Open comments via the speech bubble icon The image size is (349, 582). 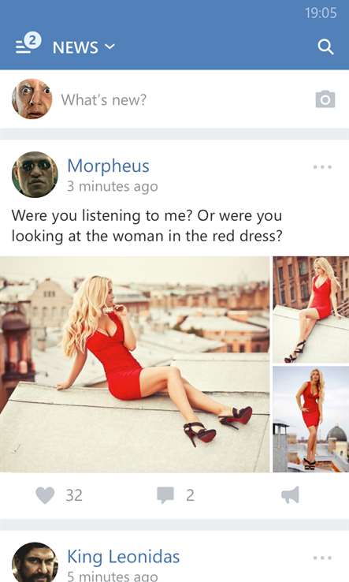[165, 495]
